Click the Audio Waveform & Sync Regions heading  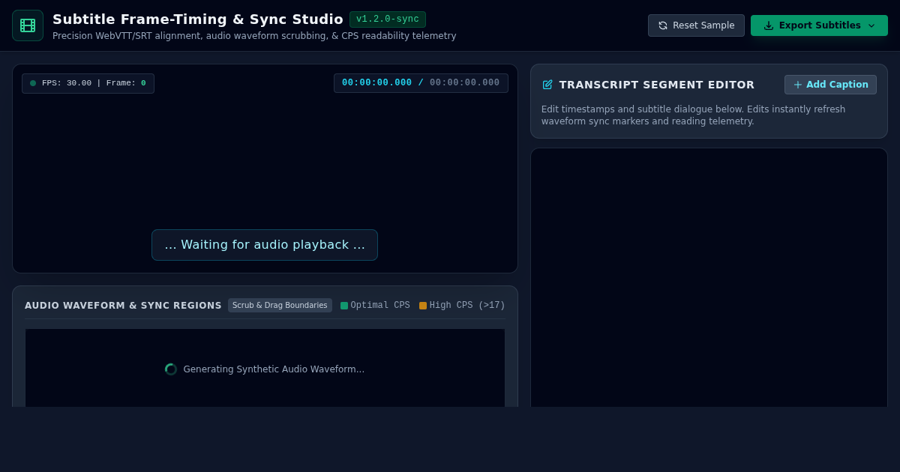[123, 306]
